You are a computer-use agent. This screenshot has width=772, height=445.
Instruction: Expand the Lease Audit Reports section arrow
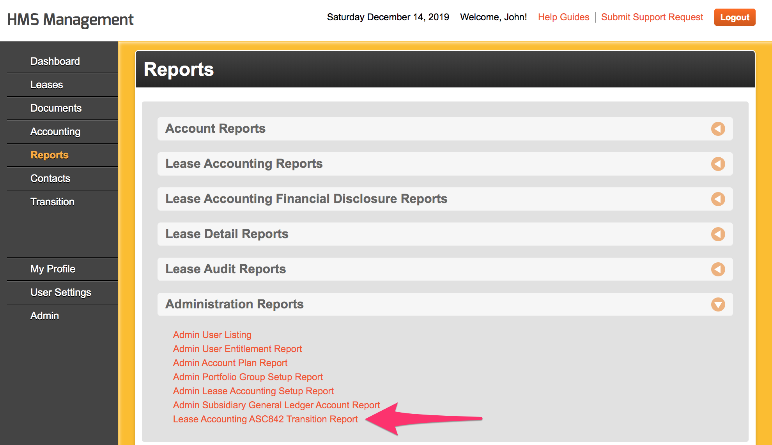point(719,269)
